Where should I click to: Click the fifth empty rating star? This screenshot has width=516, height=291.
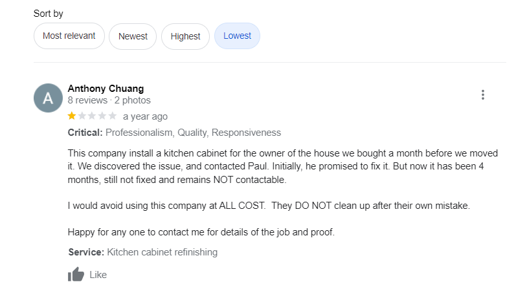click(113, 116)
